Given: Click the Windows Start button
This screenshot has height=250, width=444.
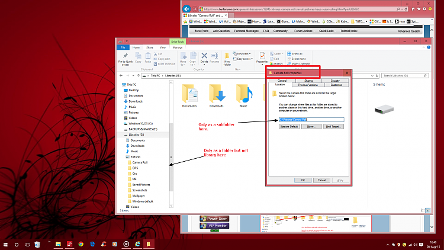Looking at the screenshot, I should [5, 243].
